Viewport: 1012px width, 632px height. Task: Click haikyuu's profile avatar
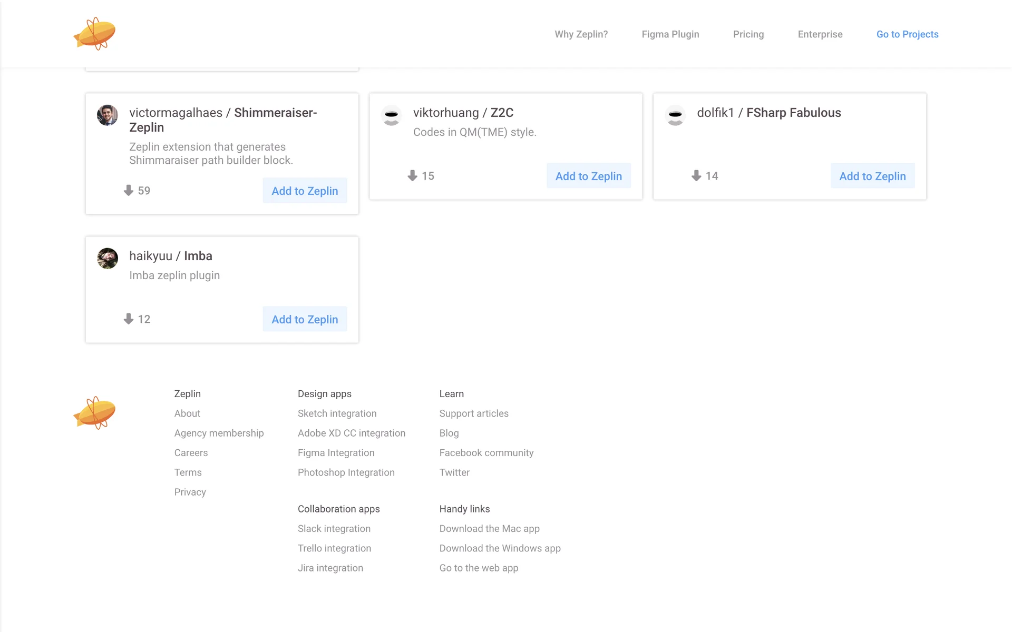[x=108, y=258]
